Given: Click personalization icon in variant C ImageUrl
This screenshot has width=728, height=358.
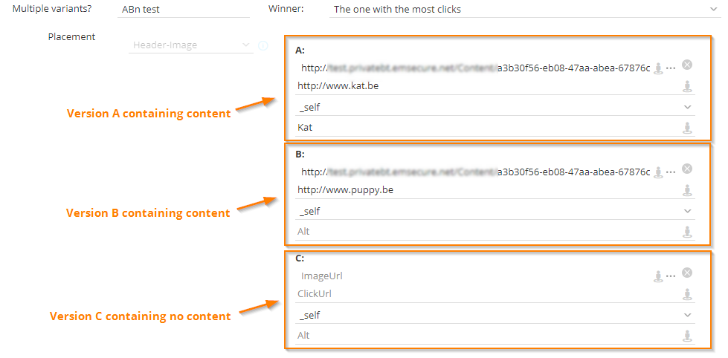Looking at the screenshot, I should (657, 276).
